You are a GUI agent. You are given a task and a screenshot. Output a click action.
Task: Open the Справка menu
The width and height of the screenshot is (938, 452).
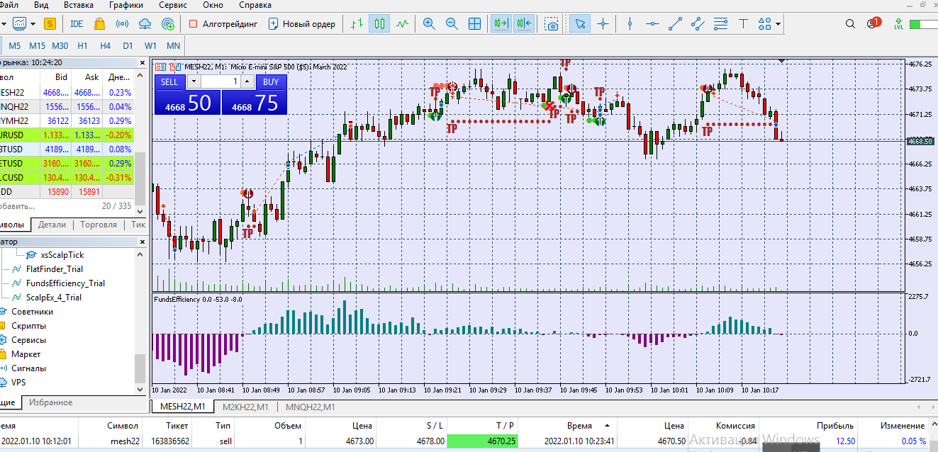click(x=255, y=5)
